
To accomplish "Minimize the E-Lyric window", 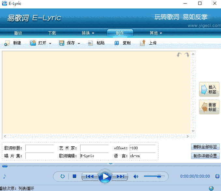I will (185, 3).
